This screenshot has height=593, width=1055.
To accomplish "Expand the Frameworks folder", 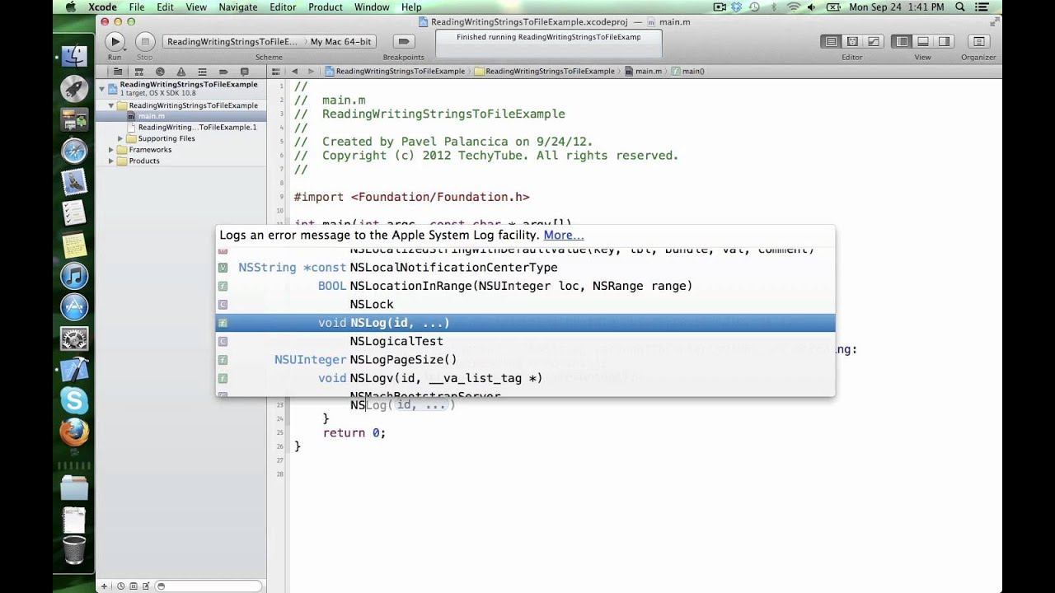I will click(x=111, y=150).
